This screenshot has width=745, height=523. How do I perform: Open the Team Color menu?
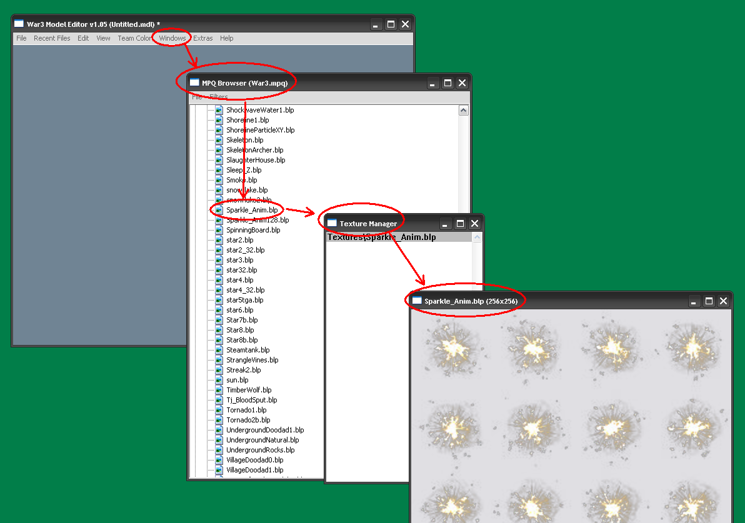point(134,38)
